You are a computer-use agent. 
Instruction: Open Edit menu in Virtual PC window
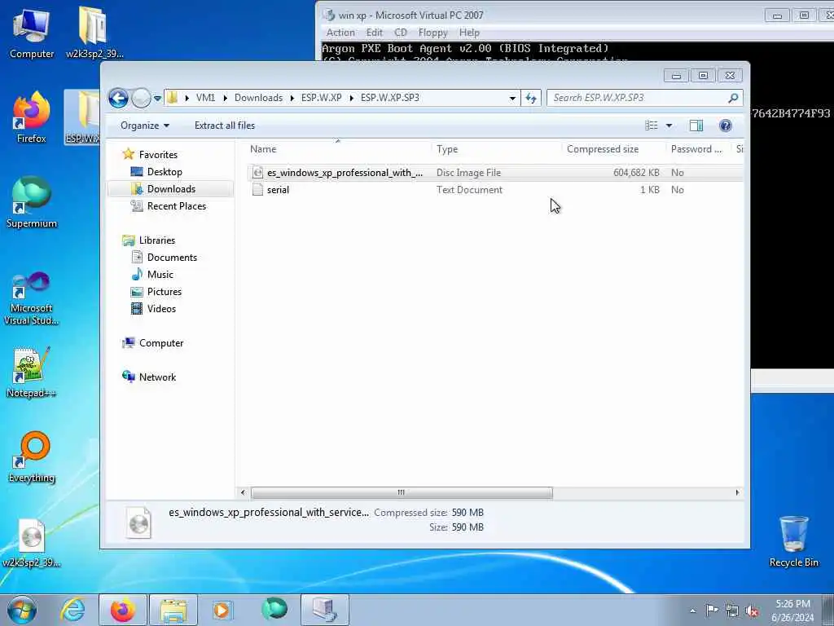(375, 33)
